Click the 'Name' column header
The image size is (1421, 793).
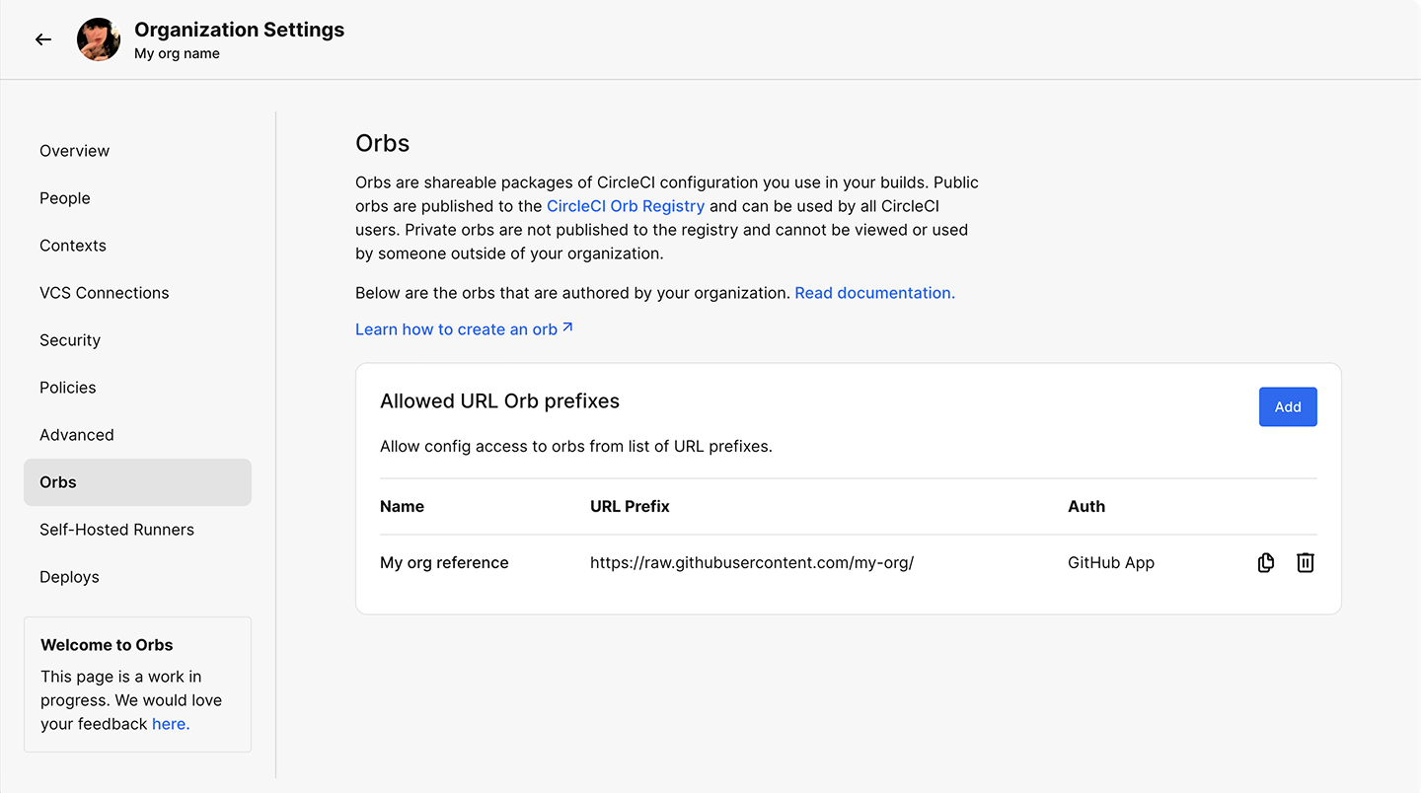[x=402, y=507]
